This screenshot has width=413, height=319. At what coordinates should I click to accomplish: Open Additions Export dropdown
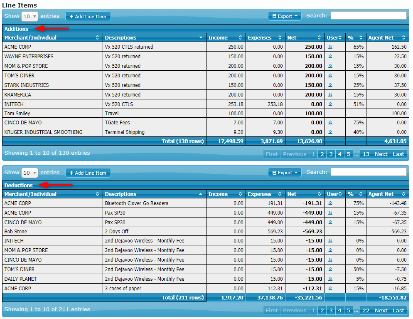[x=285, y=16]
